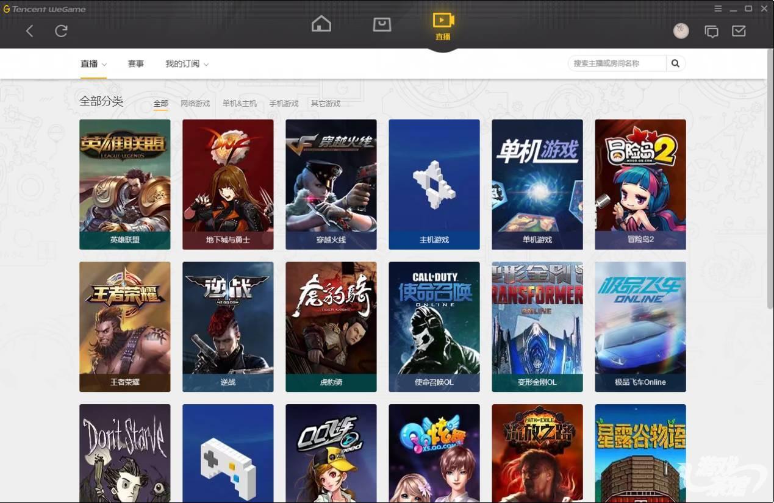Open the 星露谷物语 game card
The width and height of the screenshot is (774, 503).
pos(640,454)
